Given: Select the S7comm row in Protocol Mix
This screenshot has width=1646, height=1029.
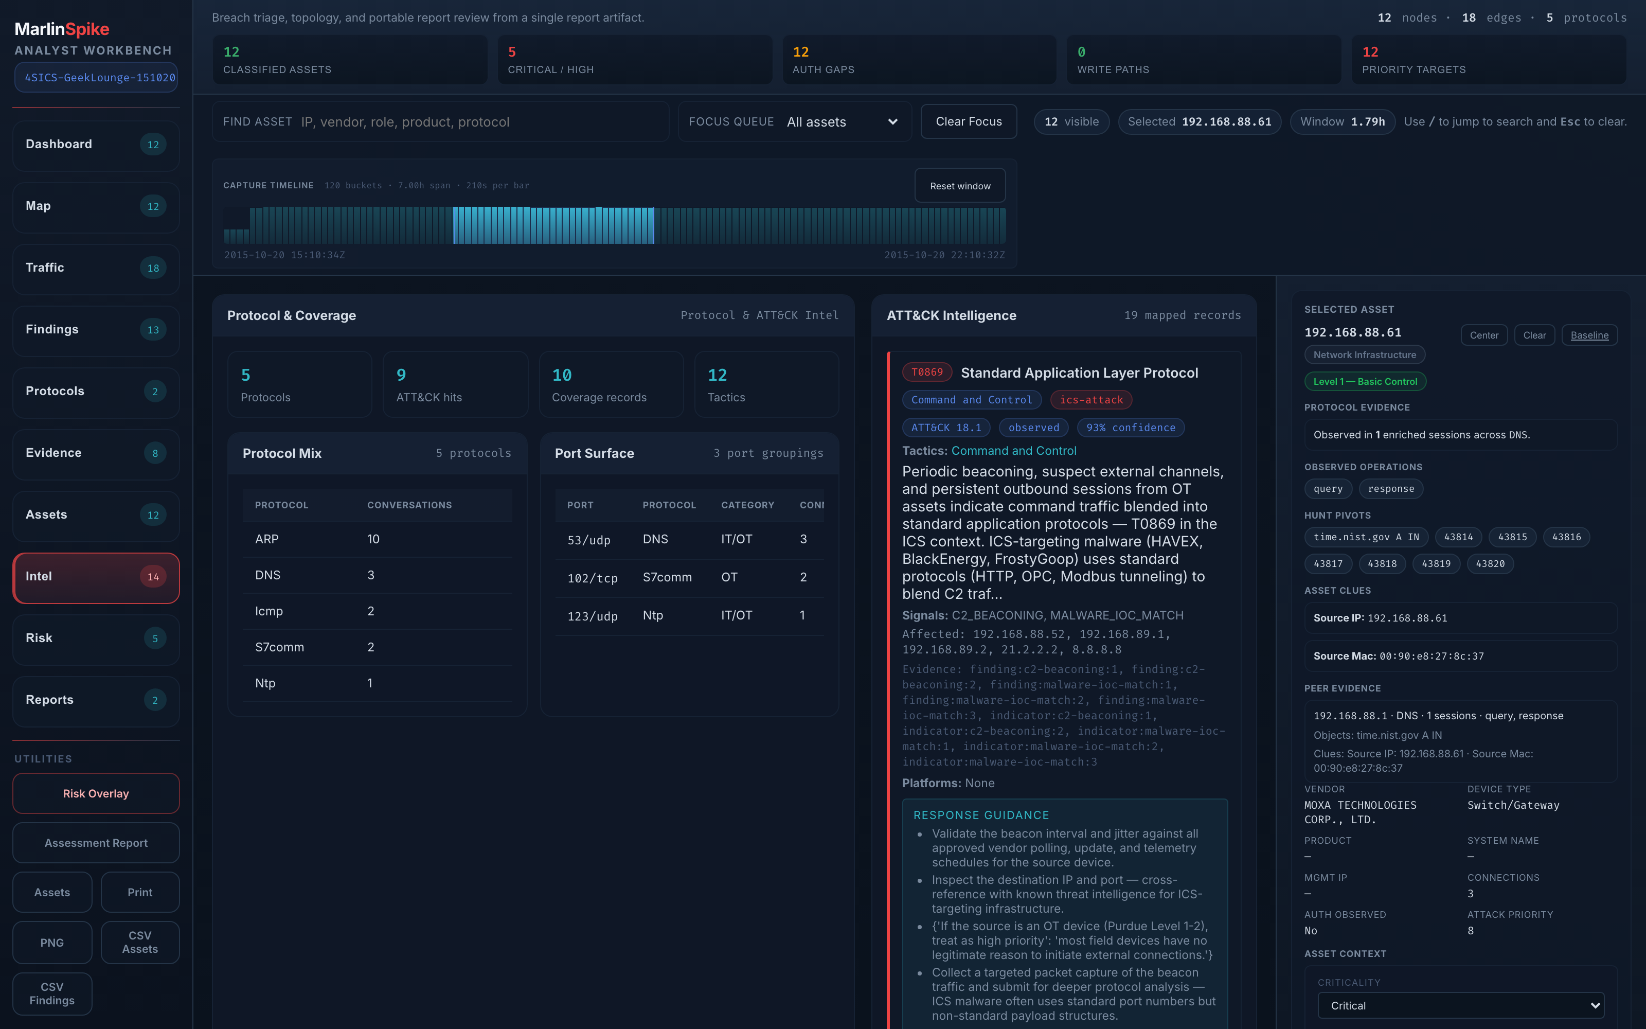Looking at the screenshot, I should [x=377, y=647].
